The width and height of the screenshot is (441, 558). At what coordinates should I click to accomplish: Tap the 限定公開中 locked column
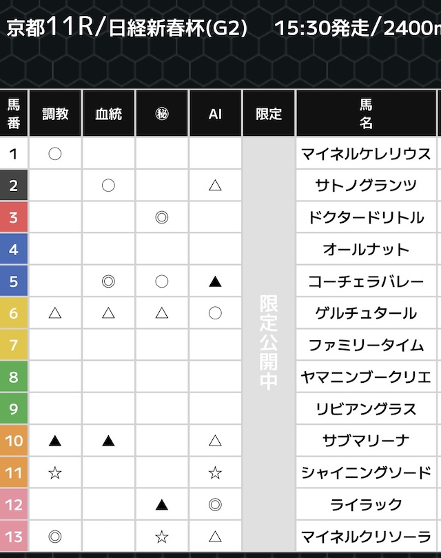coord(269,343)
